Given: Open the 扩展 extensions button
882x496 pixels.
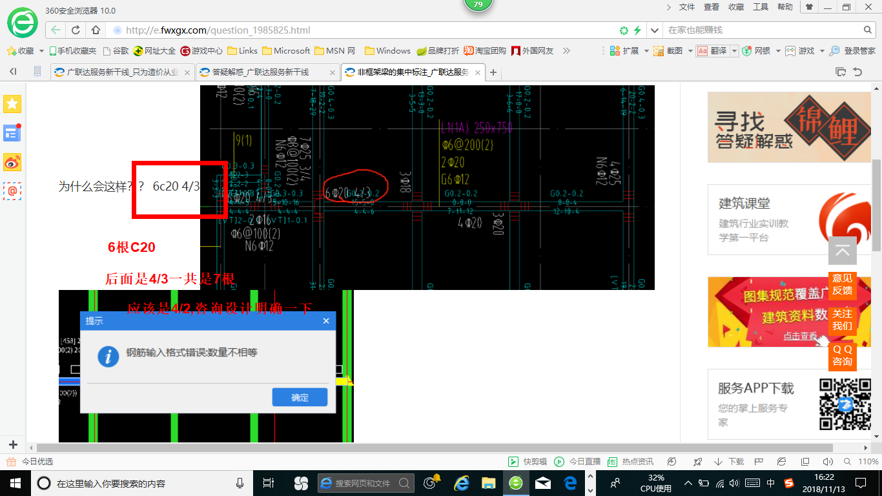Looking at the screenshot, I should (625, 50).
